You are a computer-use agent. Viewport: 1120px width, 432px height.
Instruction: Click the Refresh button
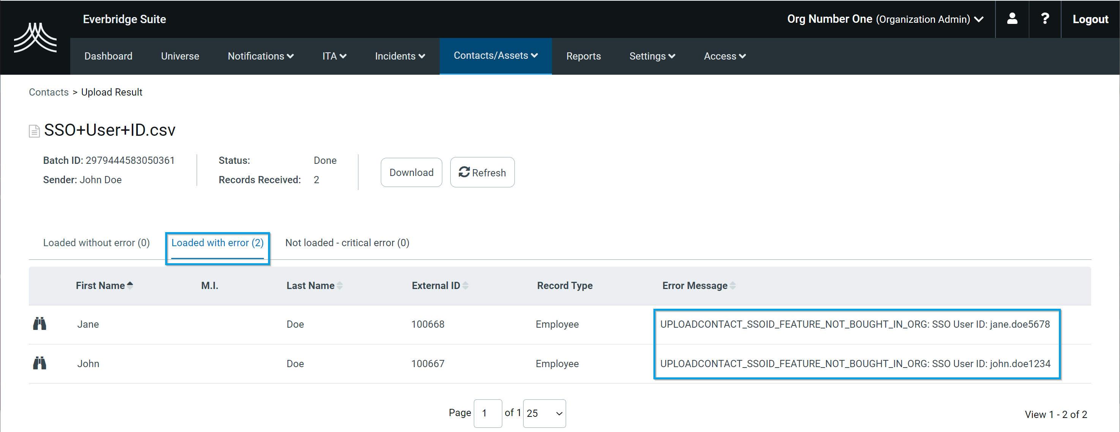pos(482,172)
